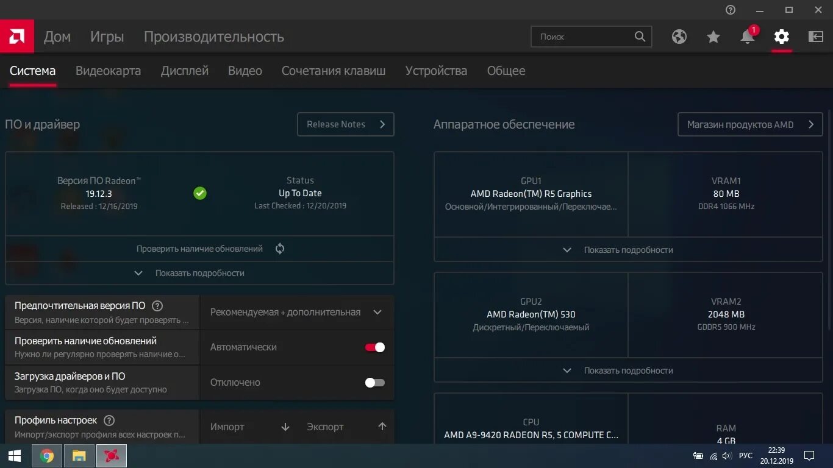Switch to the Устройства tab

(x=437, y=71)
